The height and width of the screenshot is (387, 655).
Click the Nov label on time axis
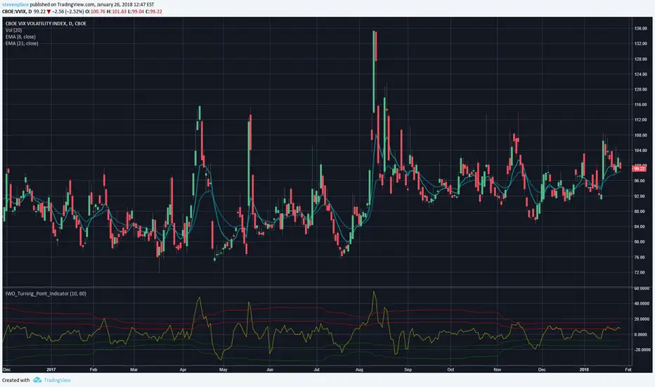[x=497, y=369]
